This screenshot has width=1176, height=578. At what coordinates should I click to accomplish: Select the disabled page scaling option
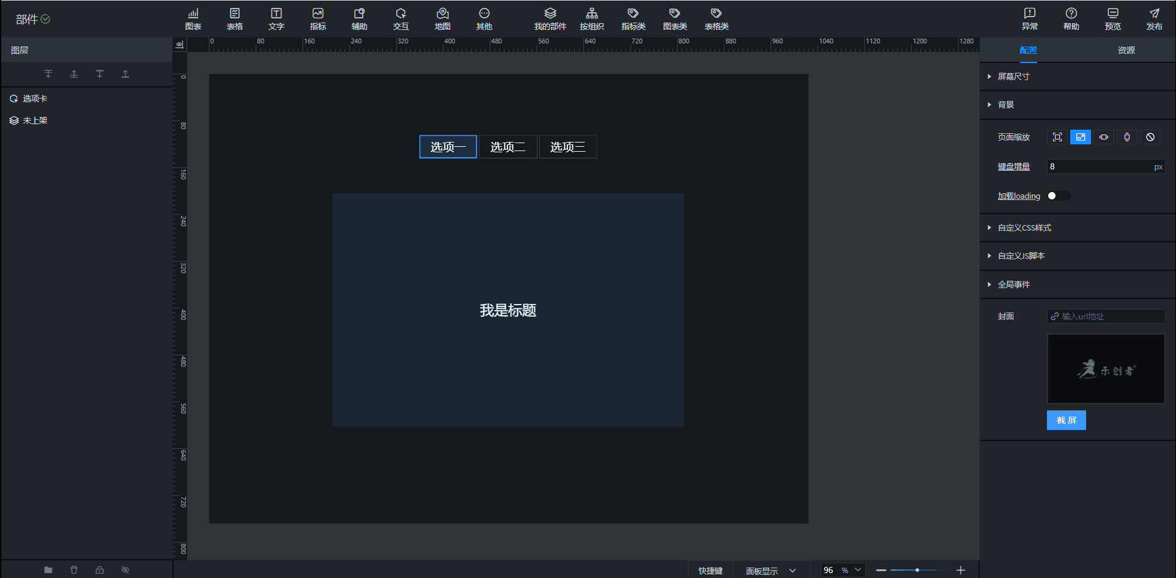pos(1150,137)
